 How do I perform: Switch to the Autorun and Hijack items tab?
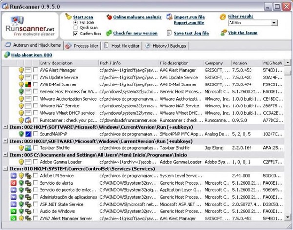(33, 45)
